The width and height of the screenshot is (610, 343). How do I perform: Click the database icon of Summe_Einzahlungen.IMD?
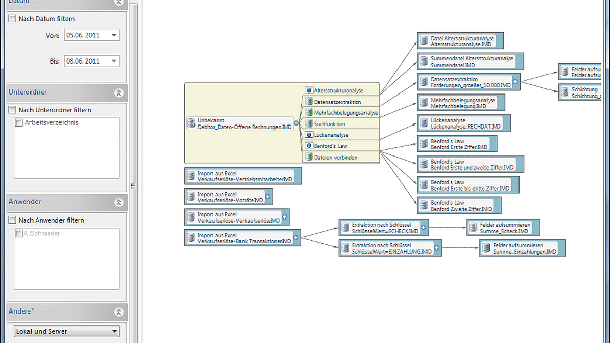[x=486, y=248]
